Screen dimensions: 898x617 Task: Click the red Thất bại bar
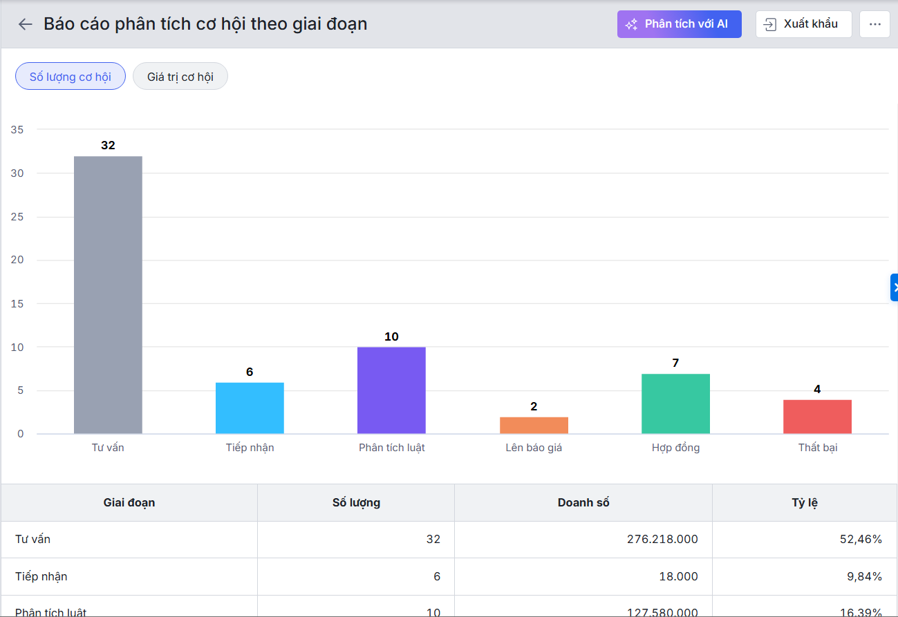click(x=817, y=417)
